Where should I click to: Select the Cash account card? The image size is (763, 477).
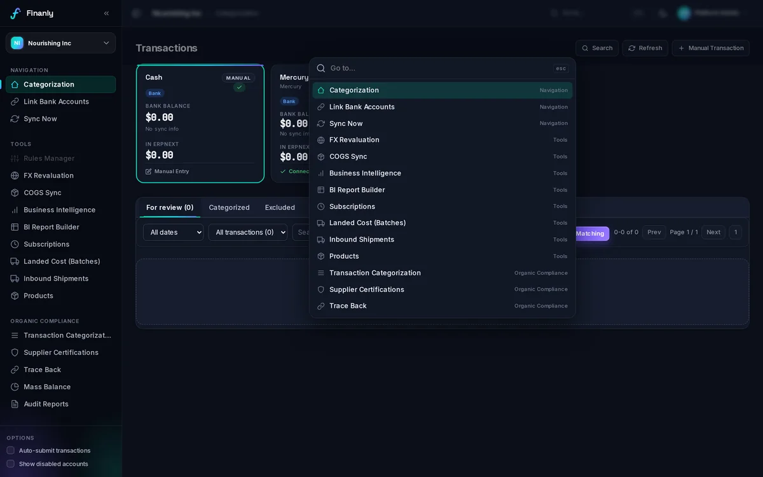(x=200, y=124)
